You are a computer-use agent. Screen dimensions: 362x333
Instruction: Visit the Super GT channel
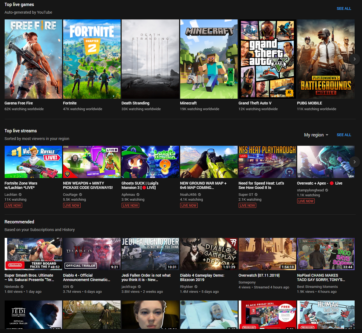coord(246,195)
